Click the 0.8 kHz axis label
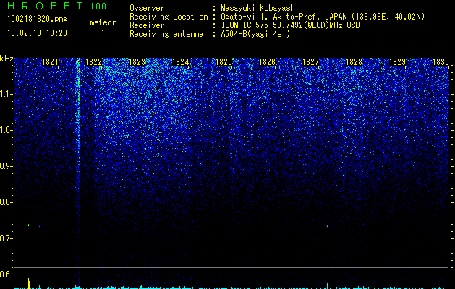The image size is (455, 289). pyautogui.click(x=6, y=202)
